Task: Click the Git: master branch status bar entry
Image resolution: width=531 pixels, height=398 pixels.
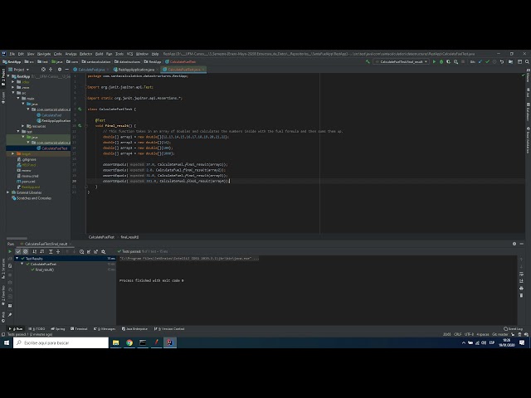Action: [499, 334]
